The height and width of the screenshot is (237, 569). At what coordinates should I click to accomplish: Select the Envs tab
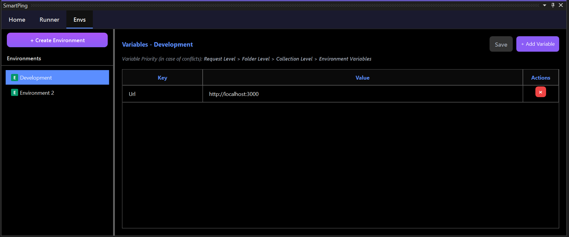[x=79, y=20]
